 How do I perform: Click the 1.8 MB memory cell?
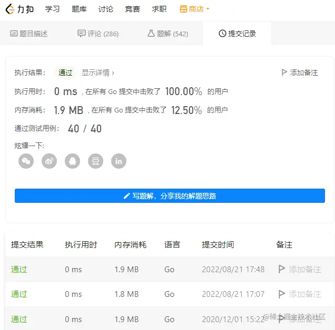pos(126,294)
